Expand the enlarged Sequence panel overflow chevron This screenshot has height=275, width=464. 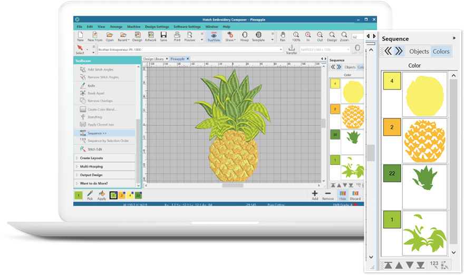pos(453,38)
